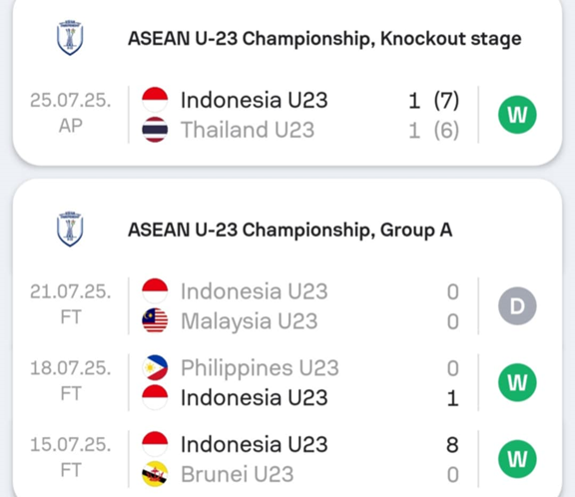Click the 8 score against Brunei
The width and height of the screenshot is (575, 497).
tap(452, 444)
